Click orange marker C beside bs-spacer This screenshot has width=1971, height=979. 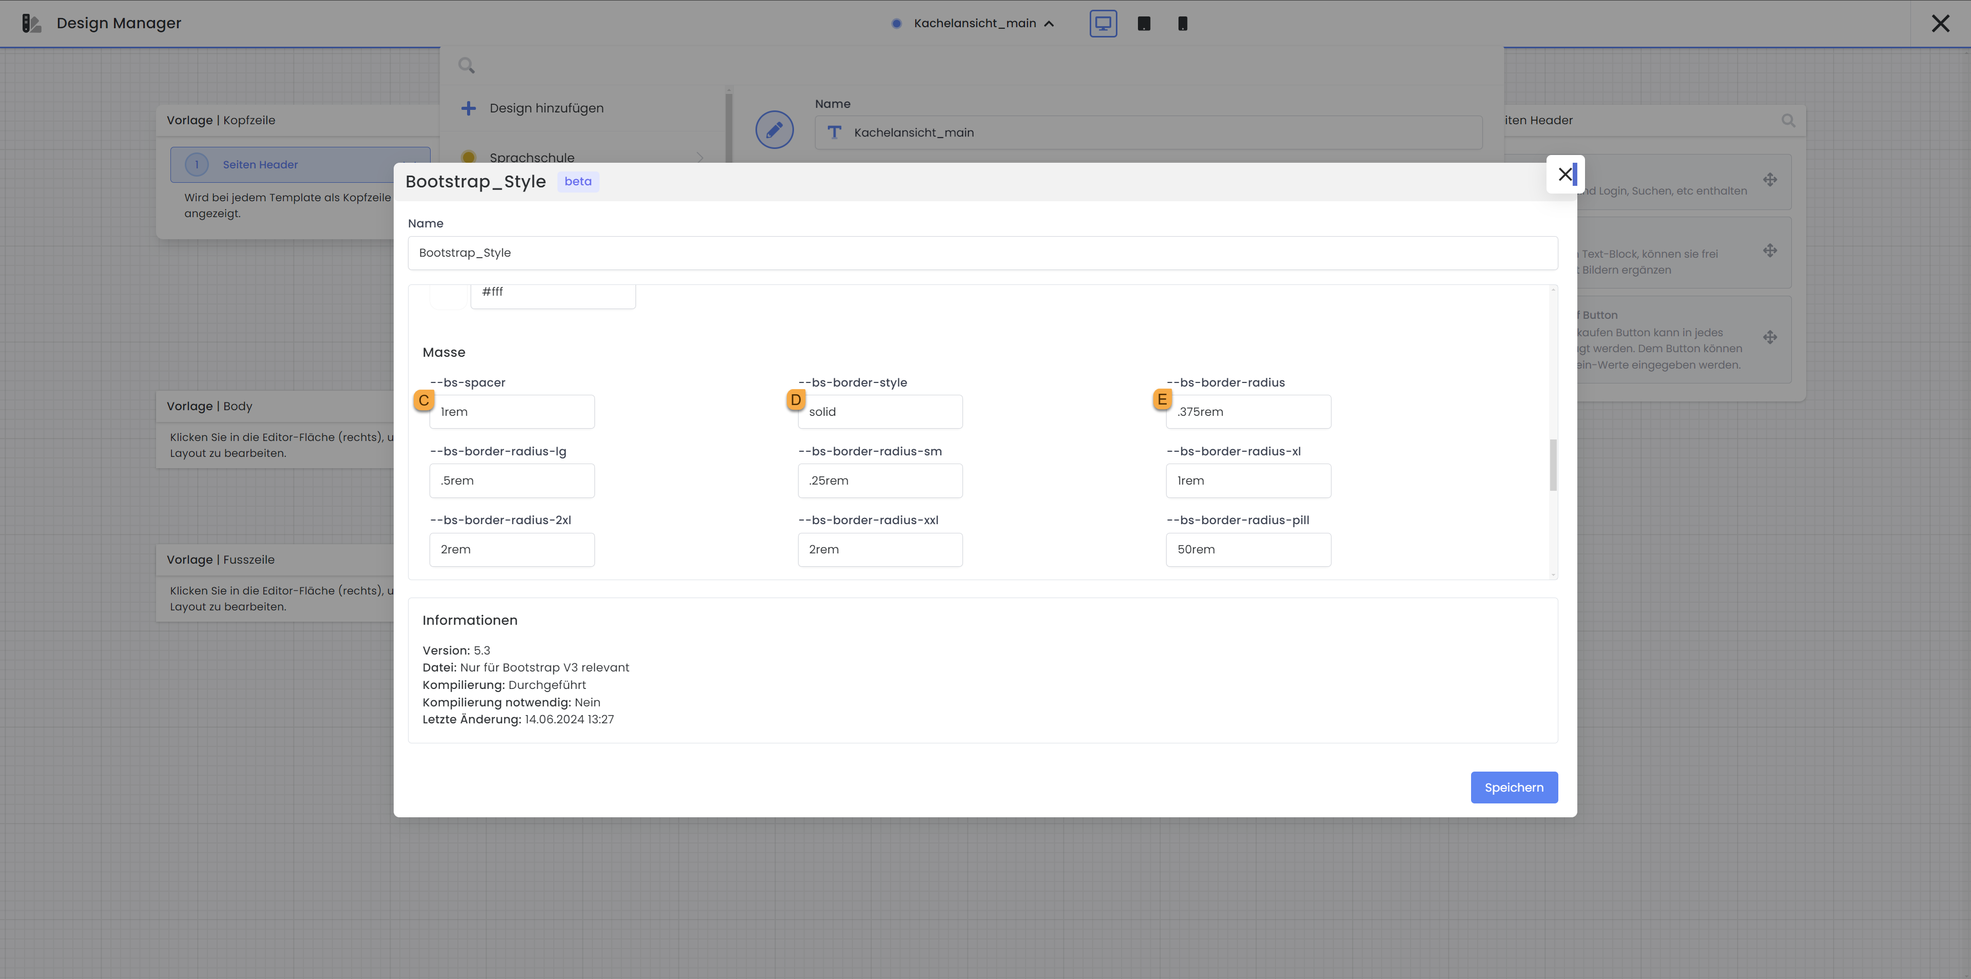(424, 400)
